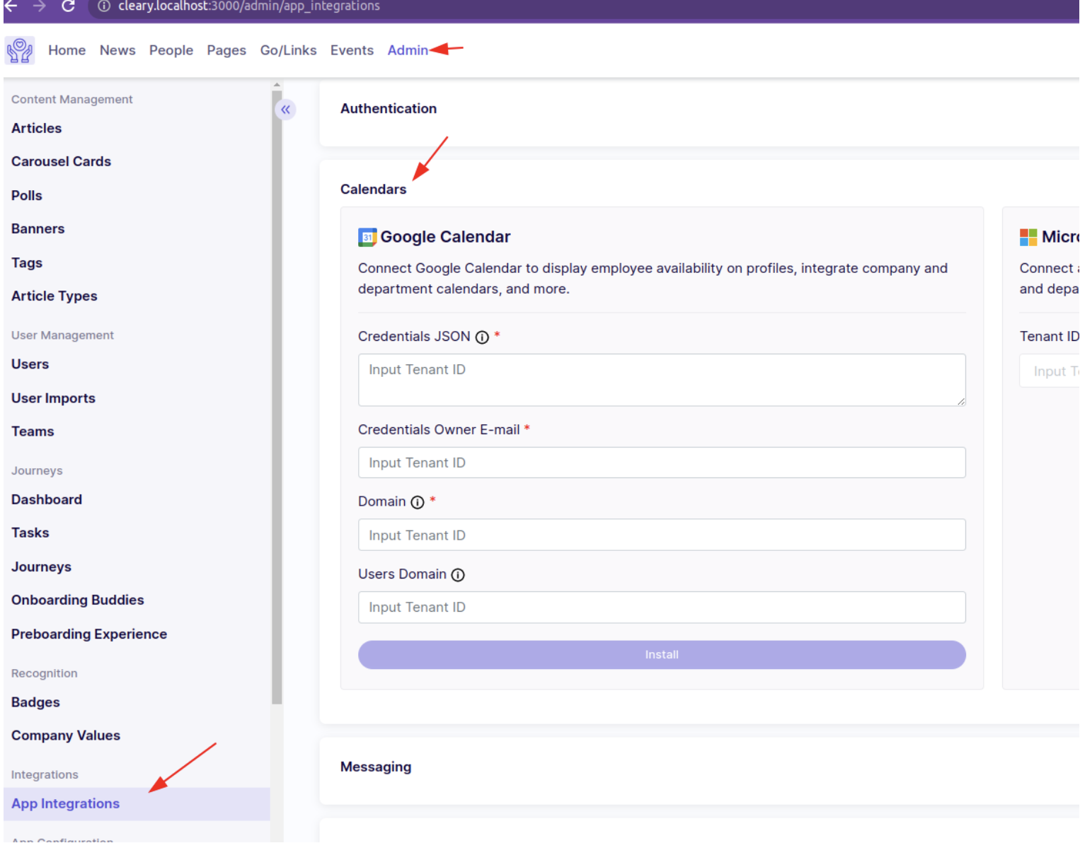Open Onboarding Buddies in sidebar
This screenshot has width=1080, height=843.
(78, 600)
